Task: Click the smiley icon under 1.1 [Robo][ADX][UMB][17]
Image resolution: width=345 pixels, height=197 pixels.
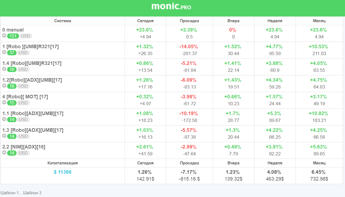Action: (4, 119)
